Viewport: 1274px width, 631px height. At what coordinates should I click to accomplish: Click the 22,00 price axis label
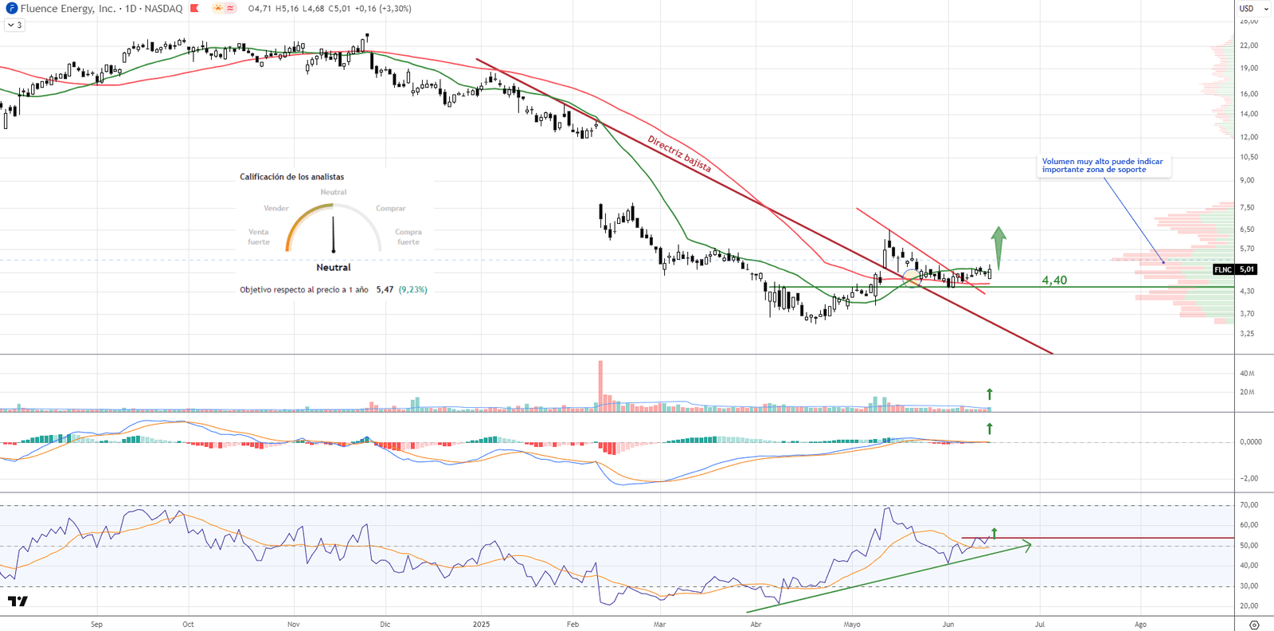1249,45
